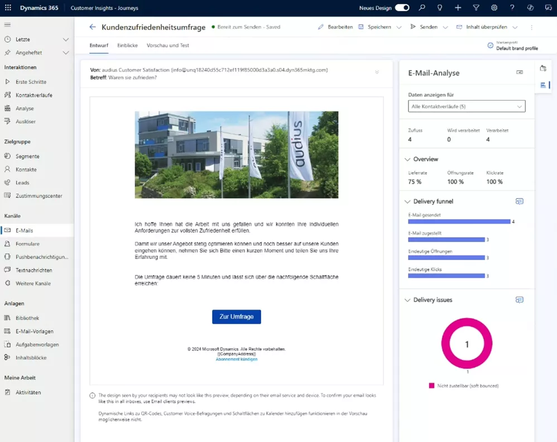Open the Delivery issues chart expand icon

520,300
